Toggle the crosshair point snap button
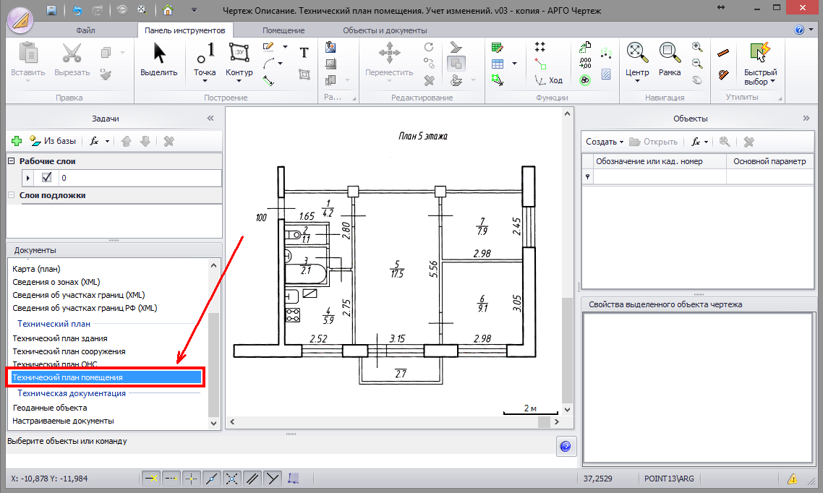 [x=192, y=479]
